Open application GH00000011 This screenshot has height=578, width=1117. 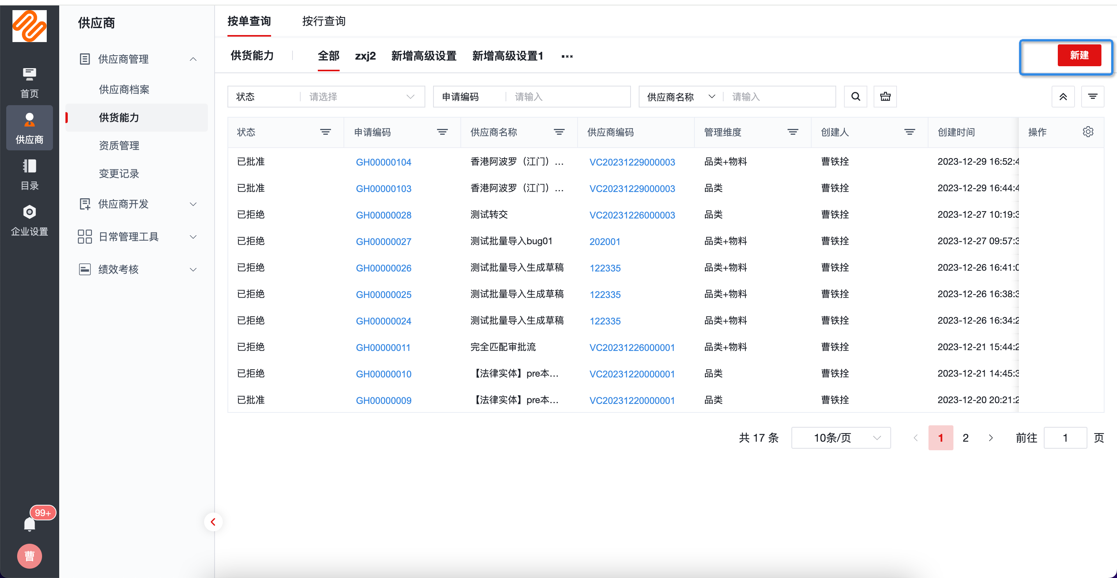tap(383, 347)
